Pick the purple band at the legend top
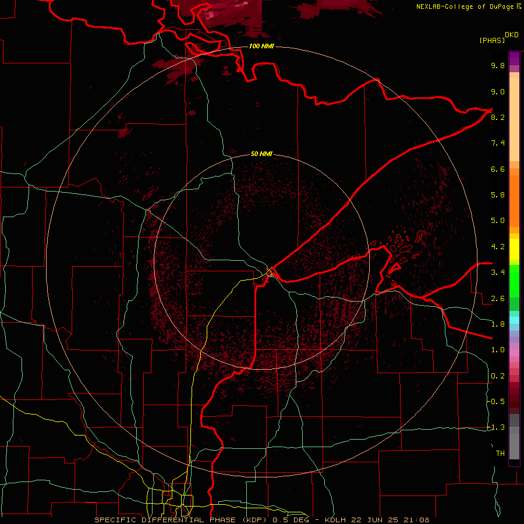This screenshot has height=524, width=524. pos(514,58)
